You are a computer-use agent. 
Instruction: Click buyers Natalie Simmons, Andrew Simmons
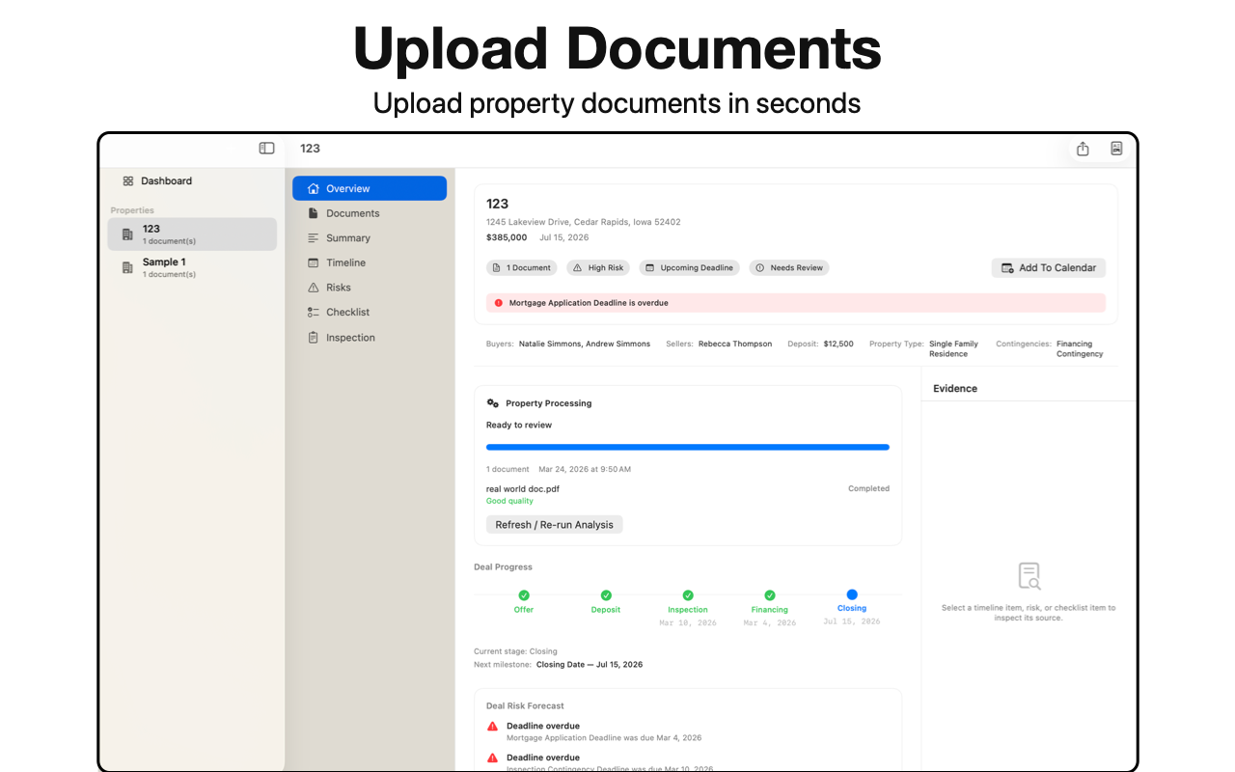coord(585,344)
